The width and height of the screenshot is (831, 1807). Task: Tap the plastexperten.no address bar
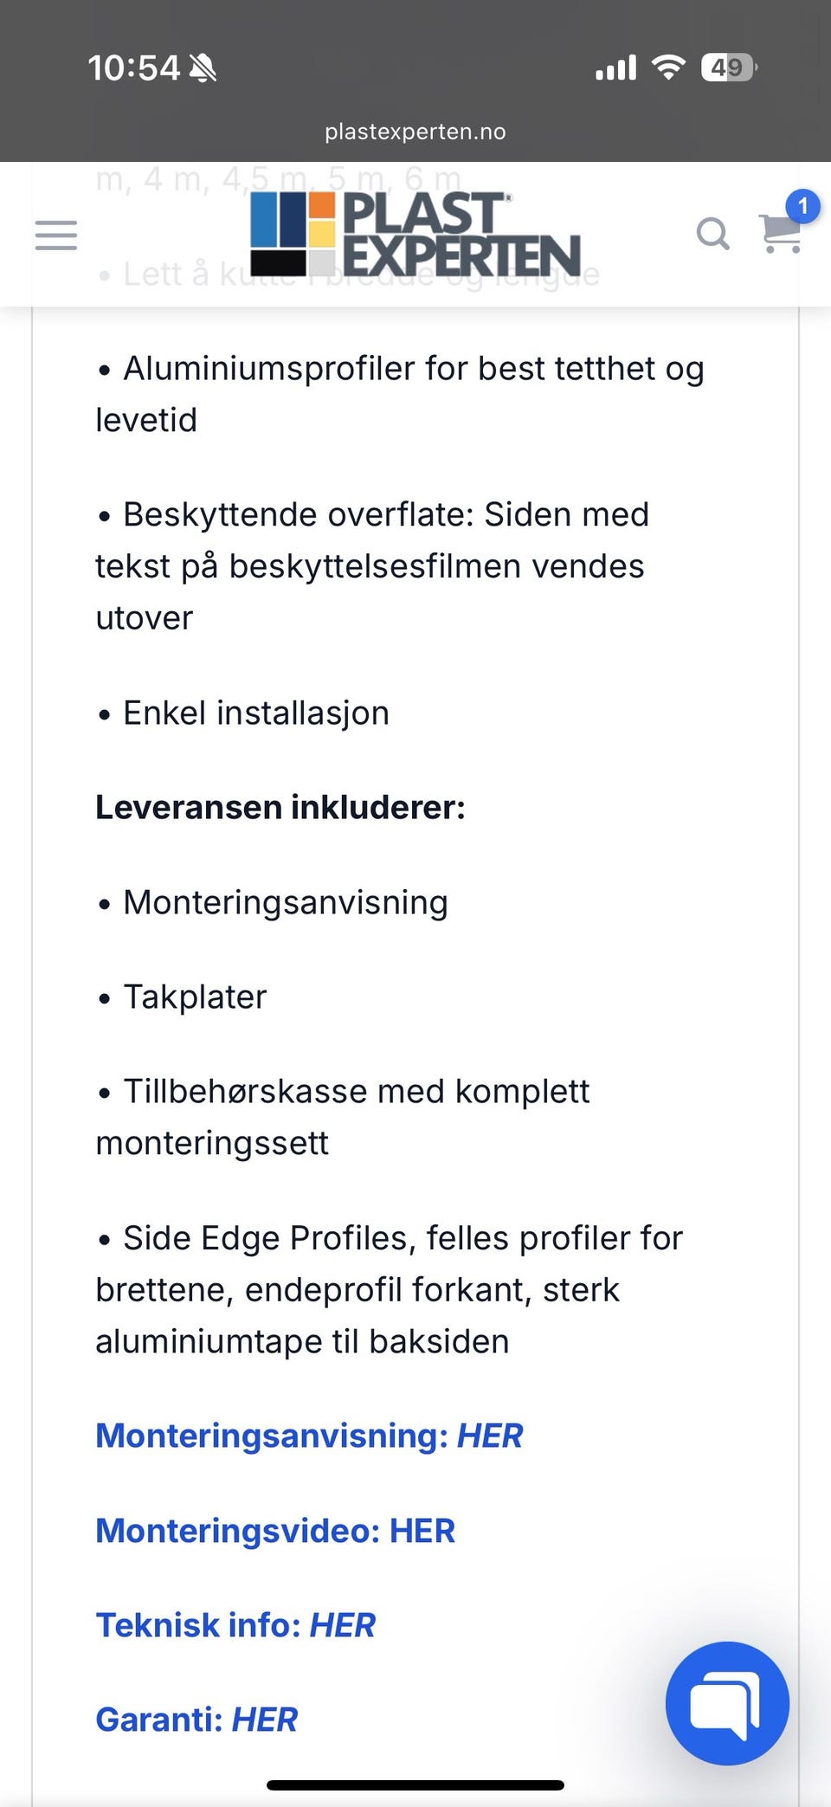[x=415, y=132]
